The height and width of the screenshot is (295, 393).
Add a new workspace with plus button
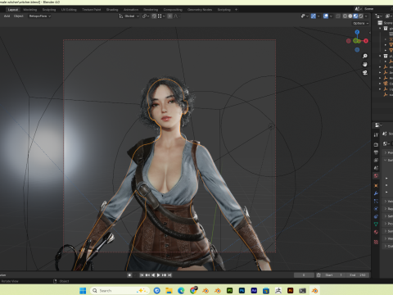pyautogui.click(x=236, y=10)
